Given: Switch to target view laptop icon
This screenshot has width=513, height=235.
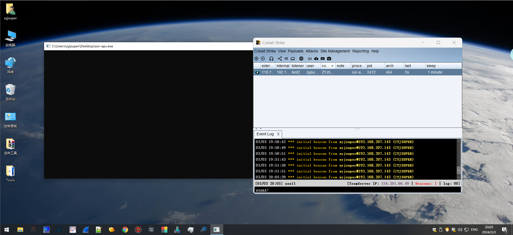Looking at the screenshot, I should click(x=293, y=59).
